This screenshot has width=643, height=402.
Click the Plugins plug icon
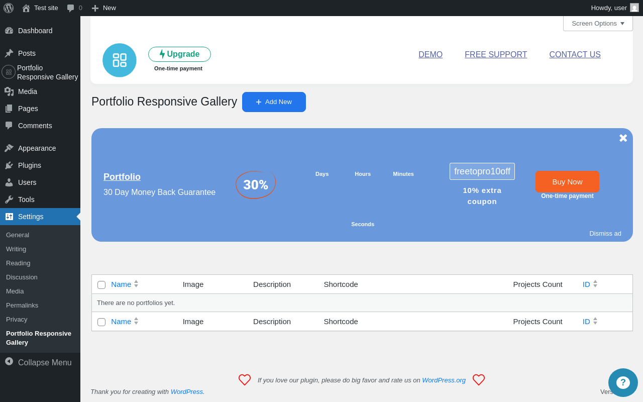tap(9, 165)
